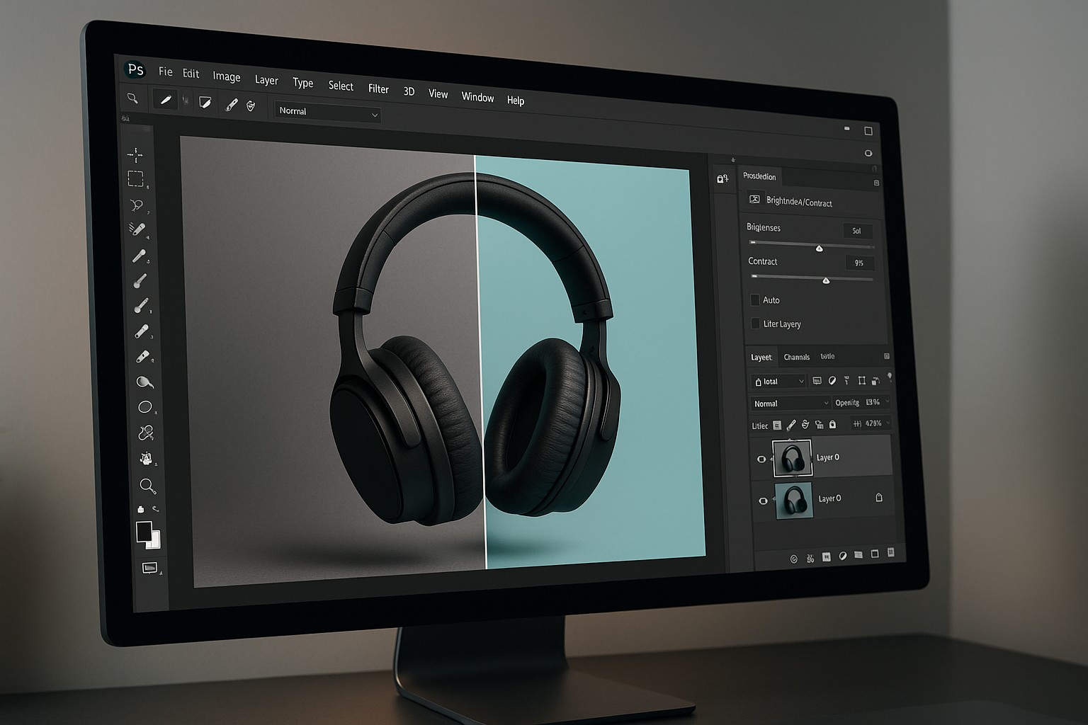The image size is (1088, 725).
Task: Select the Rectangular Marquee tool
Action: (135, 178)
